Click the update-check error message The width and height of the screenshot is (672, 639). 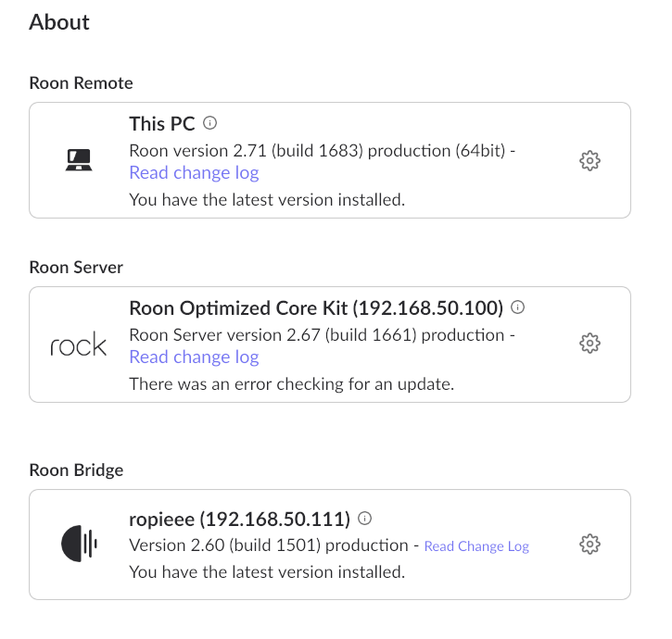click(x=291, y=384)
